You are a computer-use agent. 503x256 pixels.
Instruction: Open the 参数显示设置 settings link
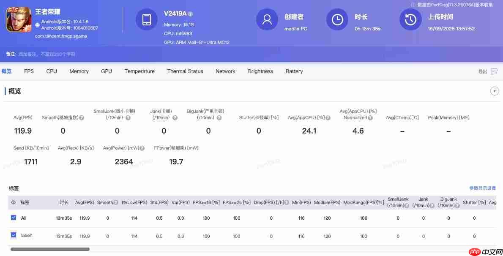pos(482,188)
